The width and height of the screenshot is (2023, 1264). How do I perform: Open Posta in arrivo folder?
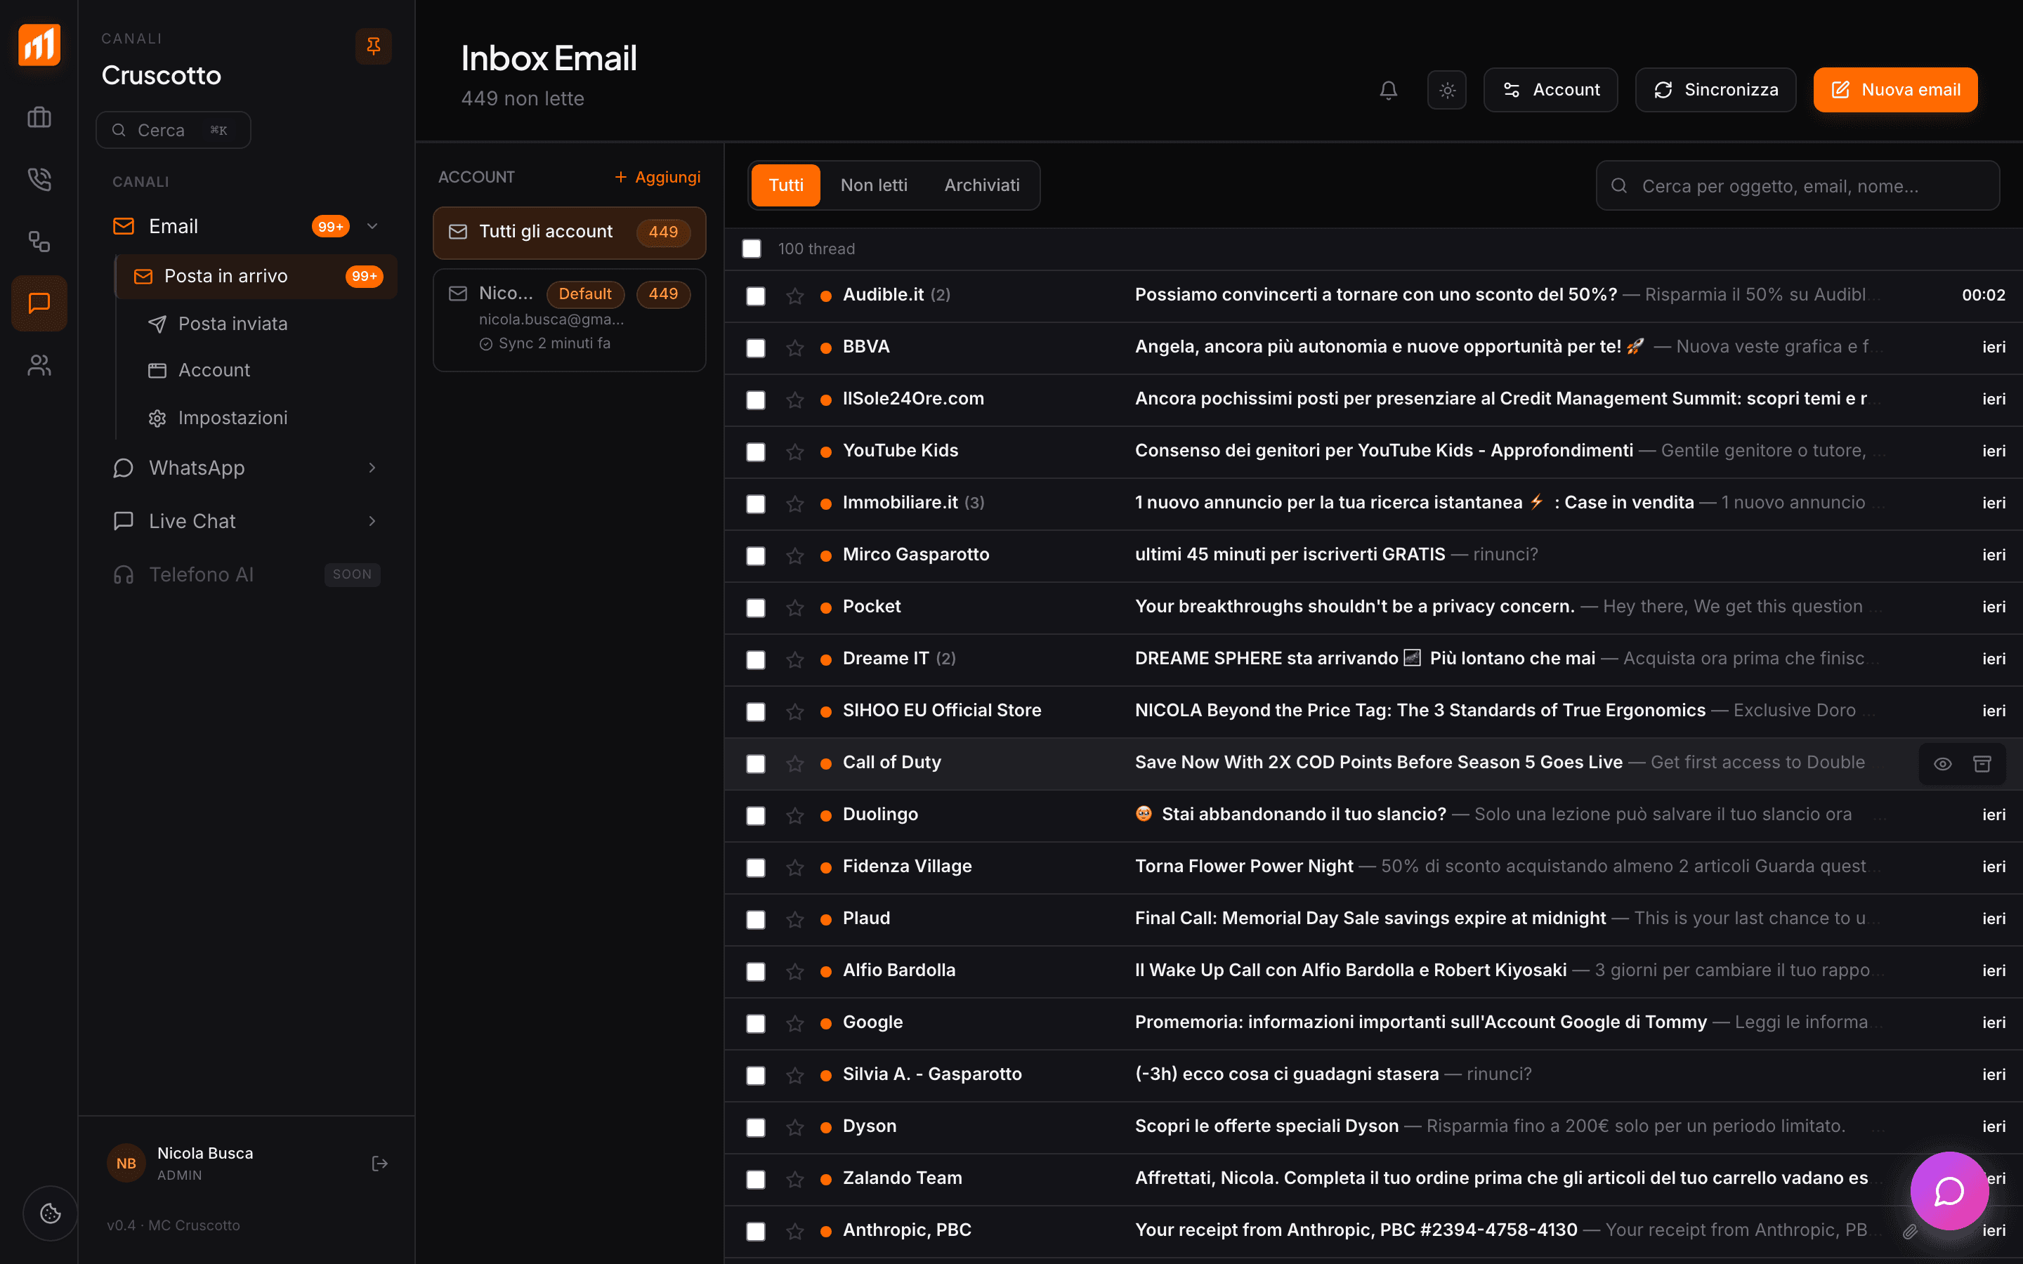point(256,276)
